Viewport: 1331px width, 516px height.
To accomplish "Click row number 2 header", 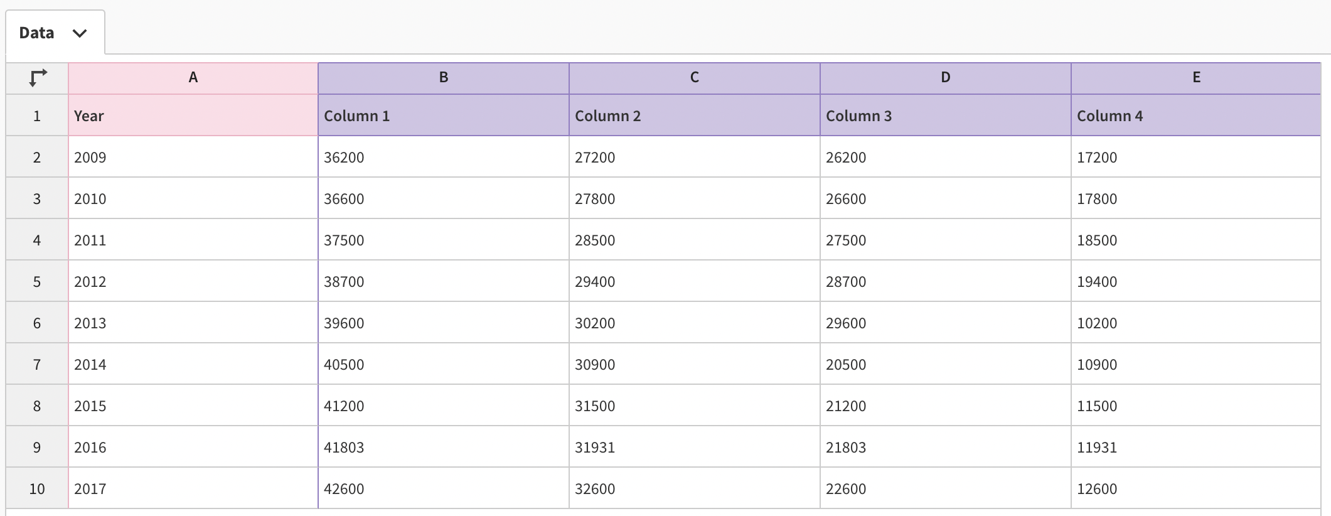I will [x=37, y=157].
